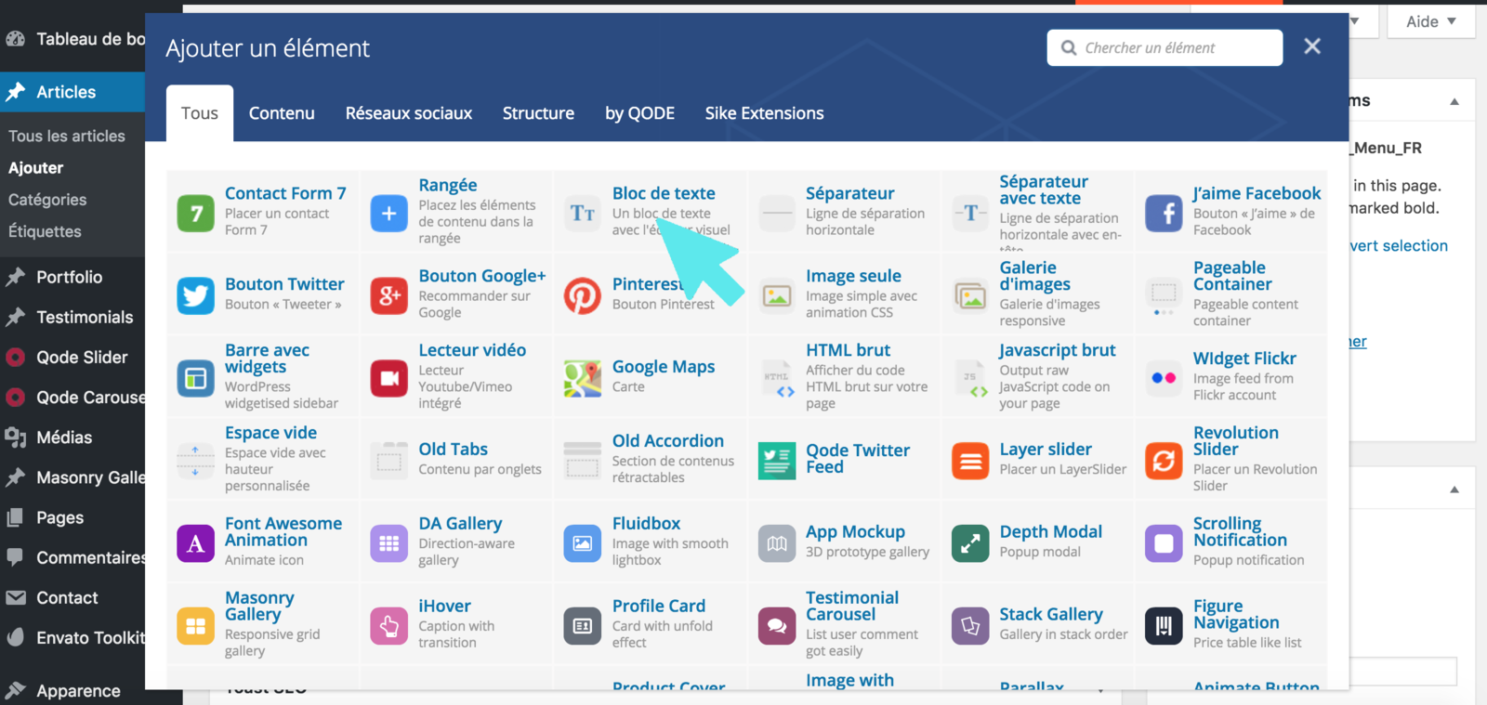Add the Profile Card icon
Viewport: 1487px width, 705px height.
583,626
